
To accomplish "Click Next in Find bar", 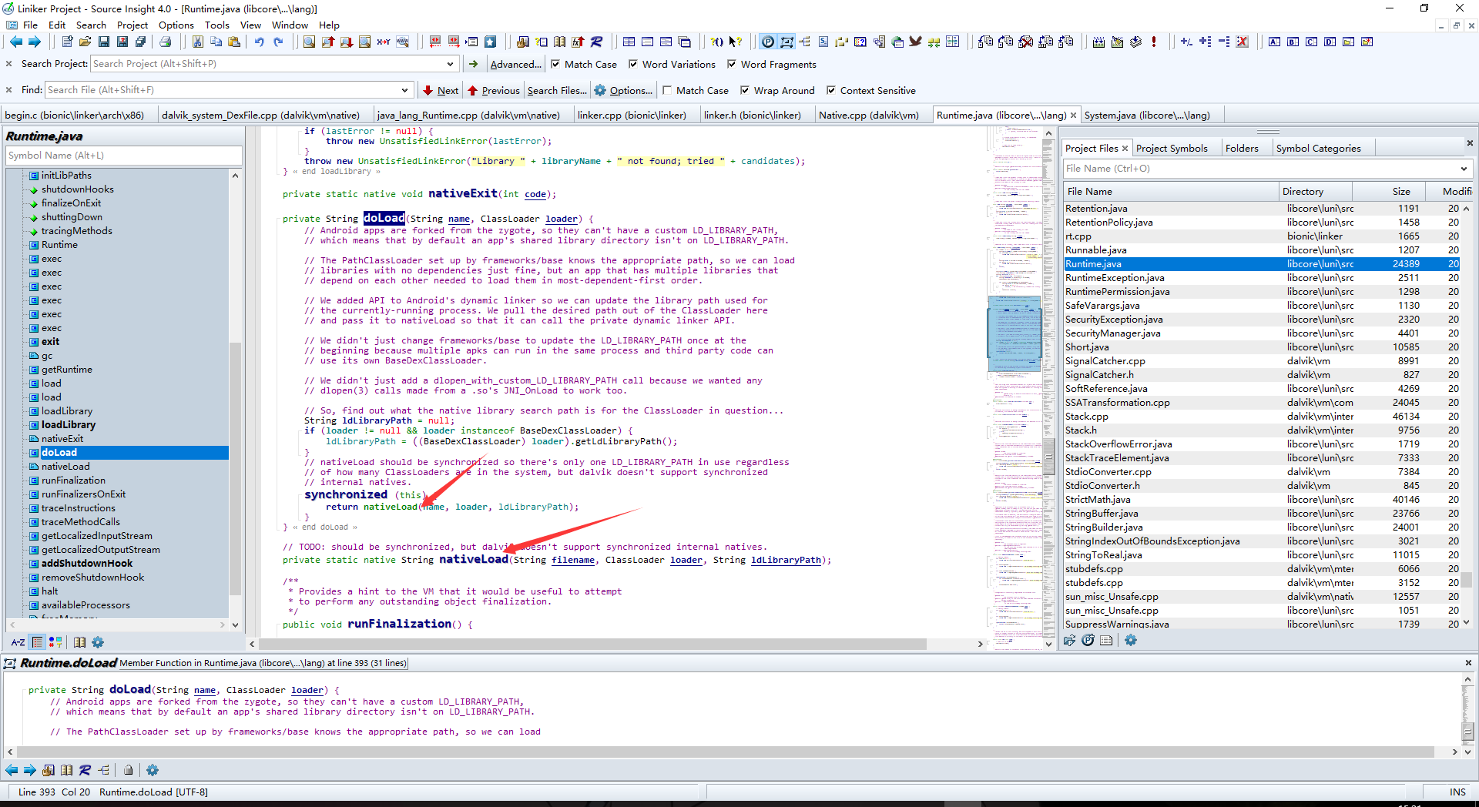I will point(441,90).
